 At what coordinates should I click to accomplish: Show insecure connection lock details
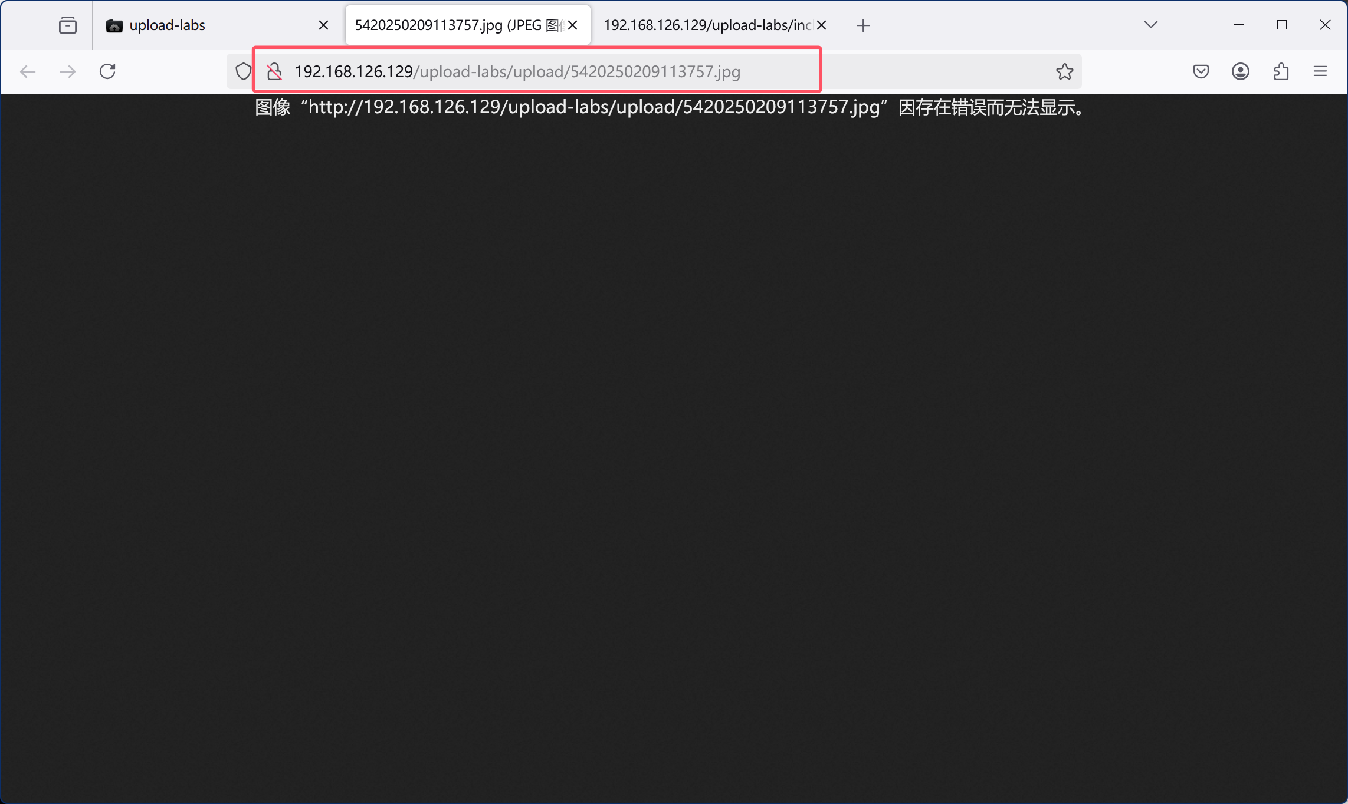click(x=274, y=71)
